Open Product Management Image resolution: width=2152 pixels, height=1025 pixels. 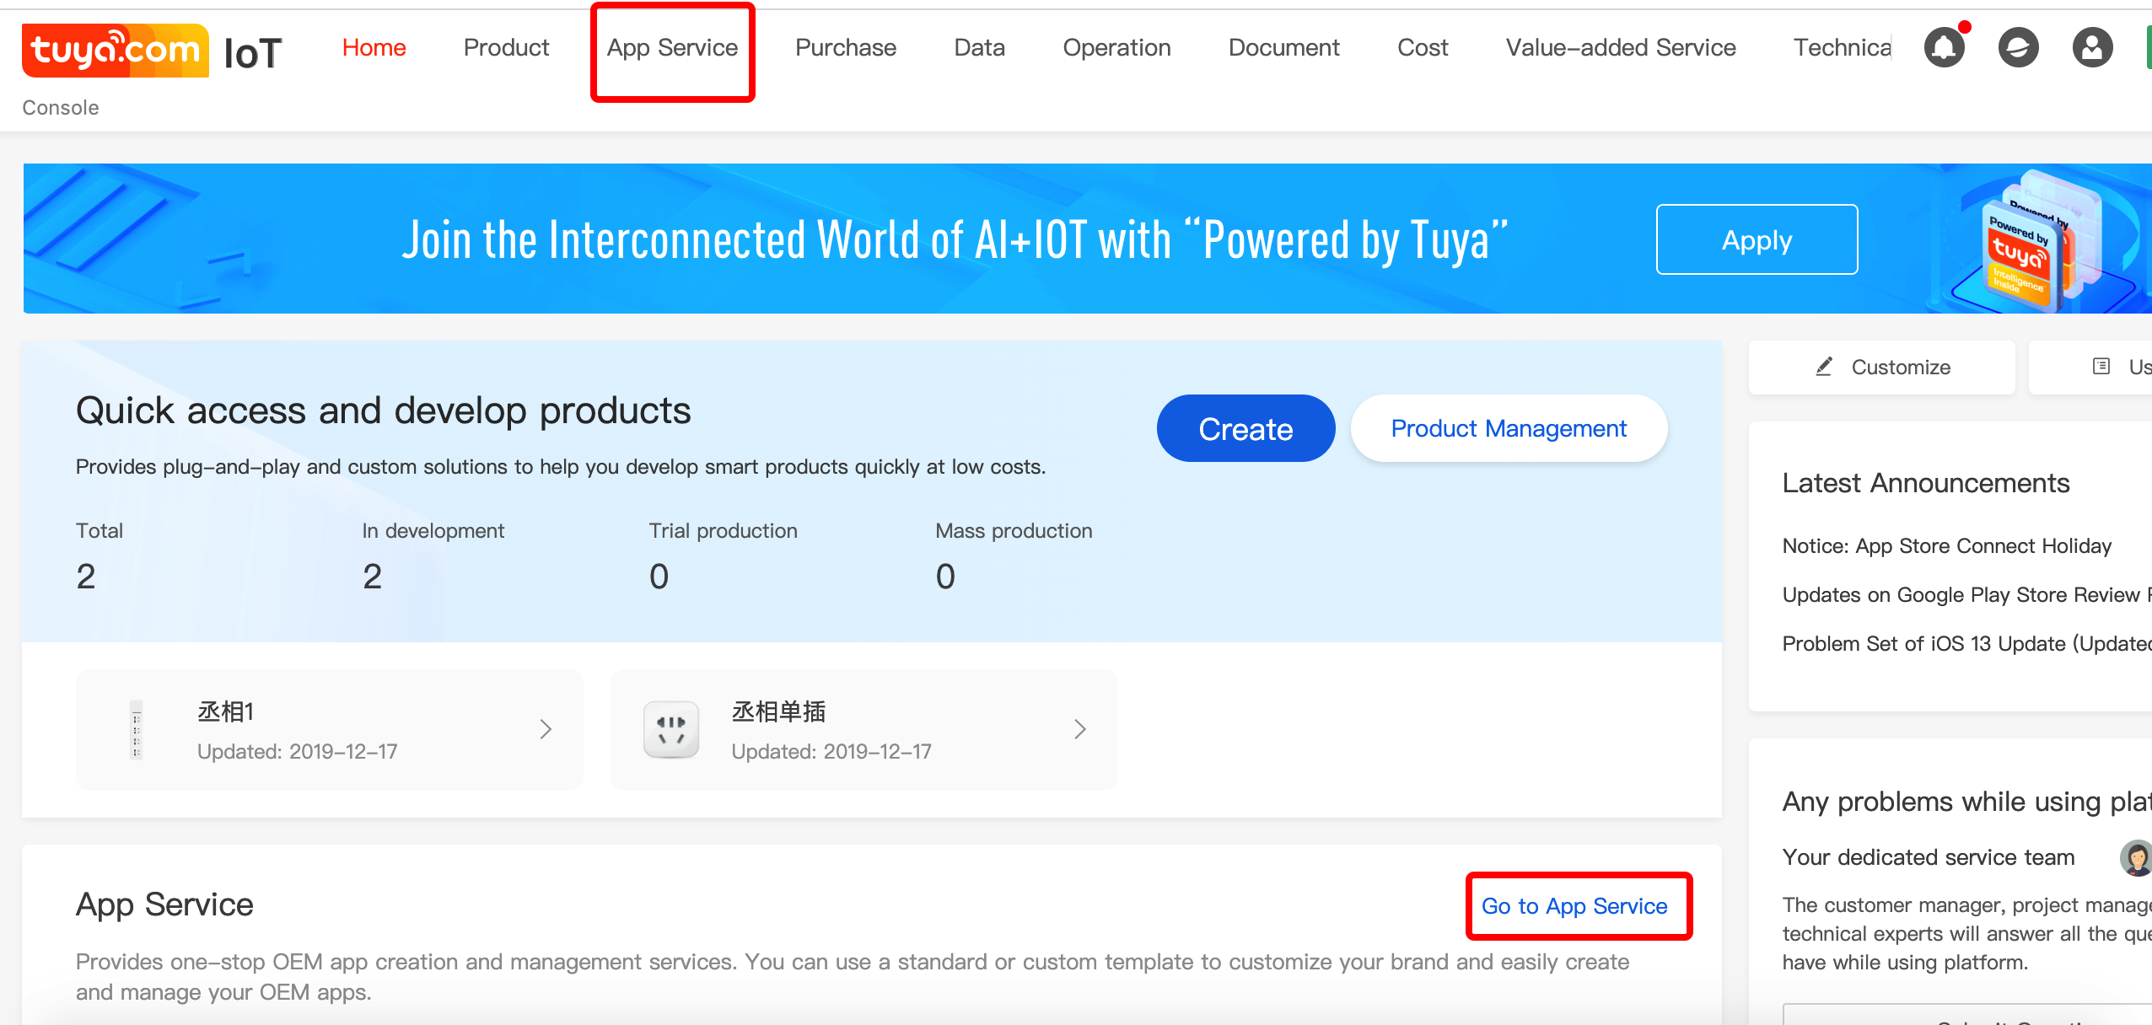point(1509,428)
